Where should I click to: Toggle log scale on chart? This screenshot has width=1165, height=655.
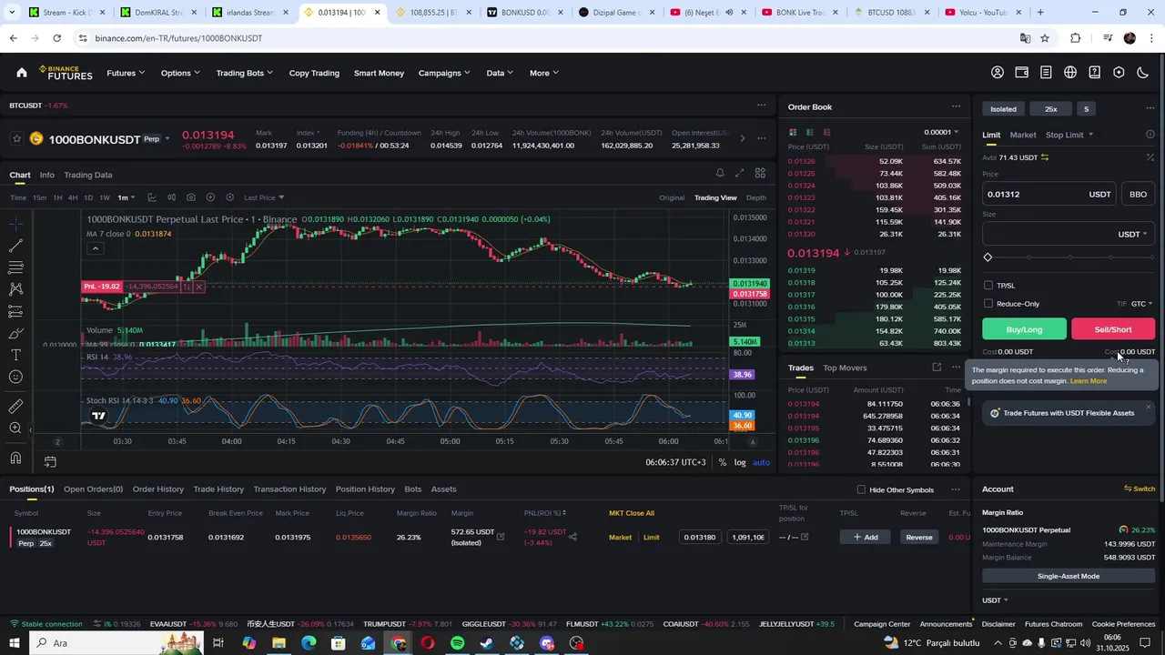(740, 462)
